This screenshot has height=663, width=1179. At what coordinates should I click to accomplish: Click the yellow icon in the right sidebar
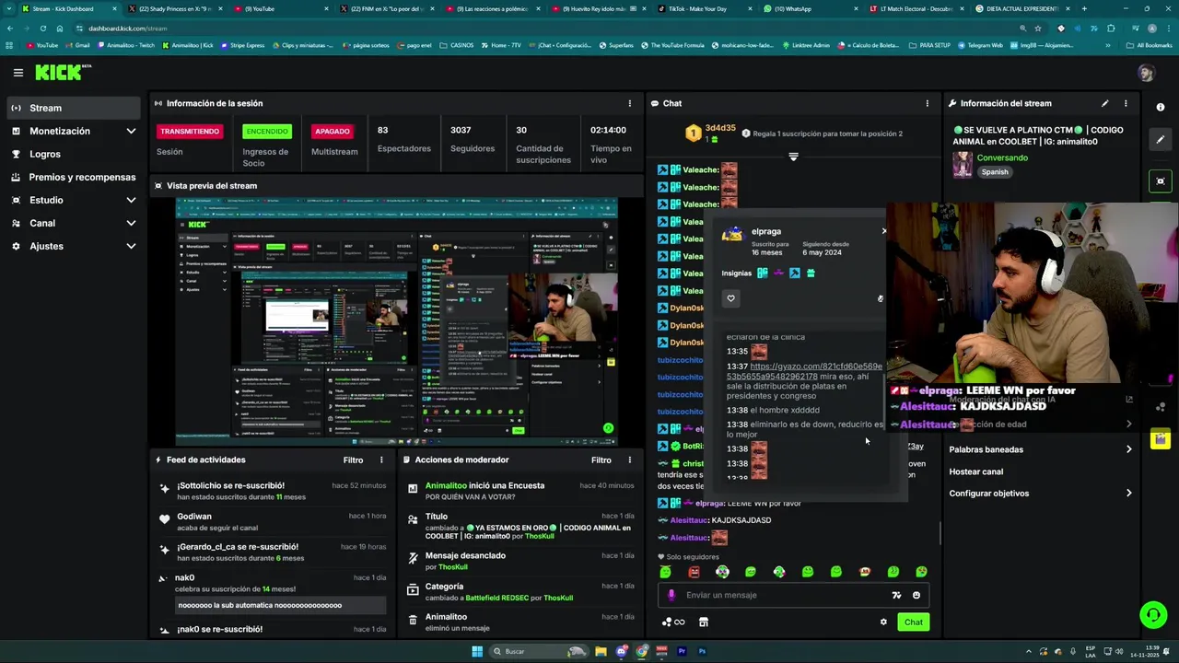(1161, 439)
